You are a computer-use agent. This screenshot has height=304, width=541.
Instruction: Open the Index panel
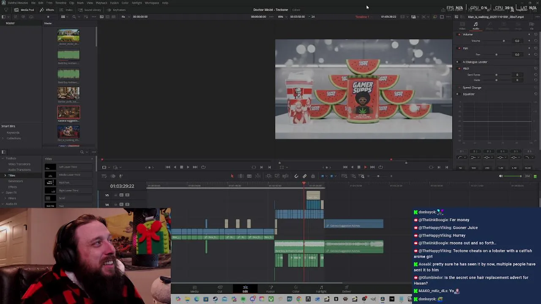click(66, 10)
